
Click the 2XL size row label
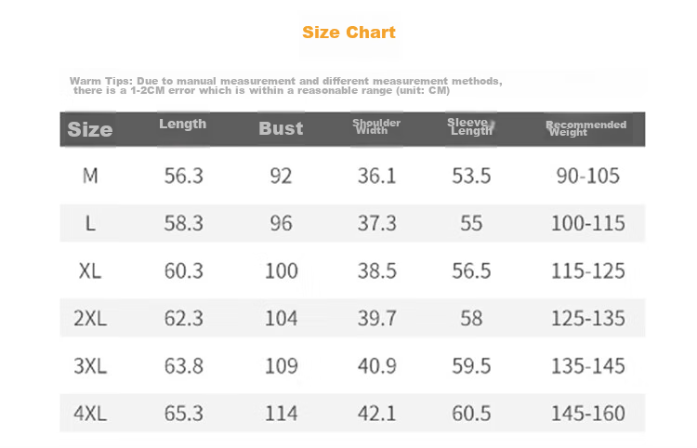[90, 318]
